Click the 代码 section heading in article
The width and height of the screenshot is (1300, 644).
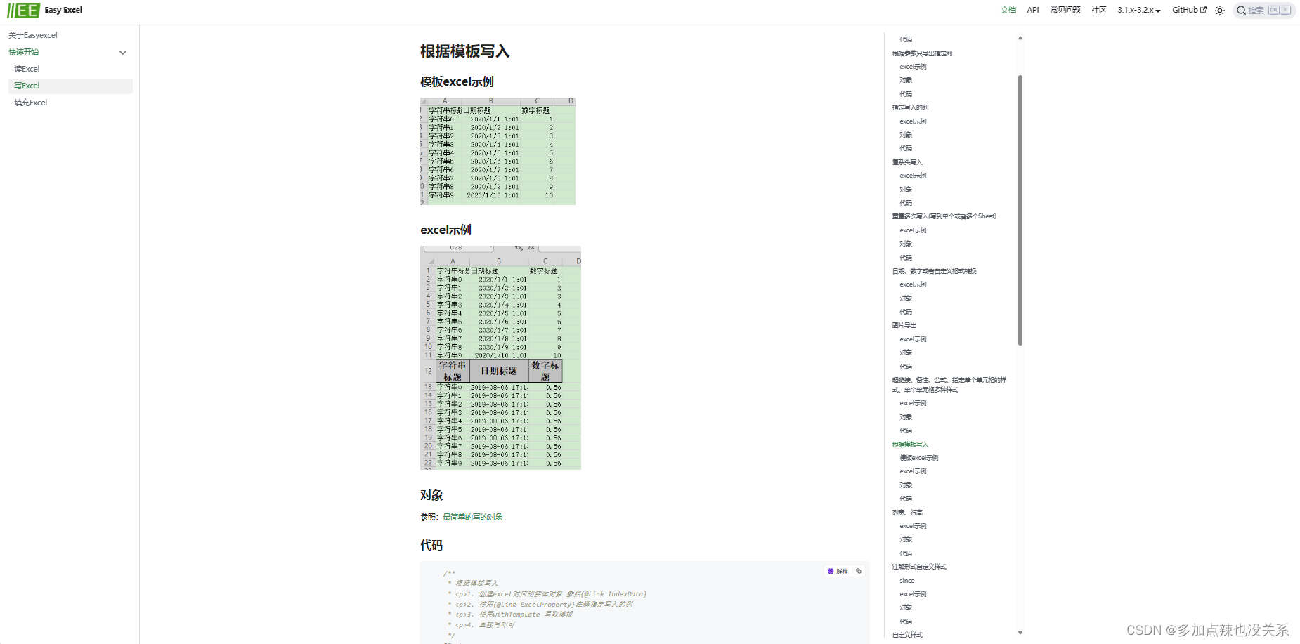click(x=431, y=545)
